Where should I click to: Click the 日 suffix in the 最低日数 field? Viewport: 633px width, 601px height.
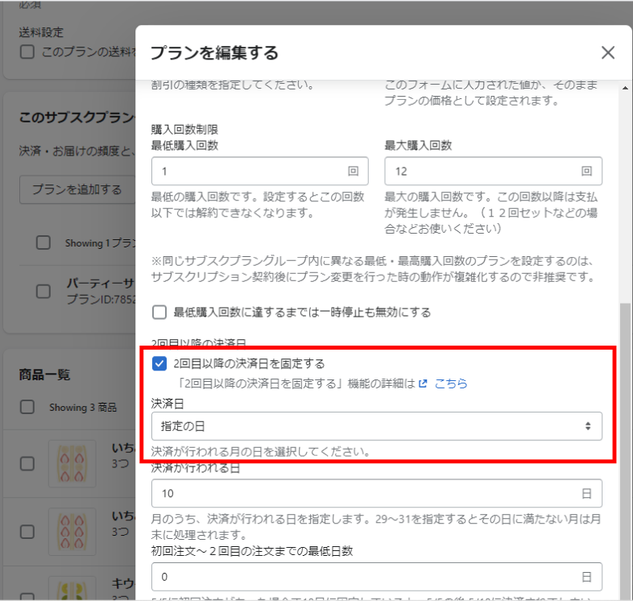(x=586, y=577)
